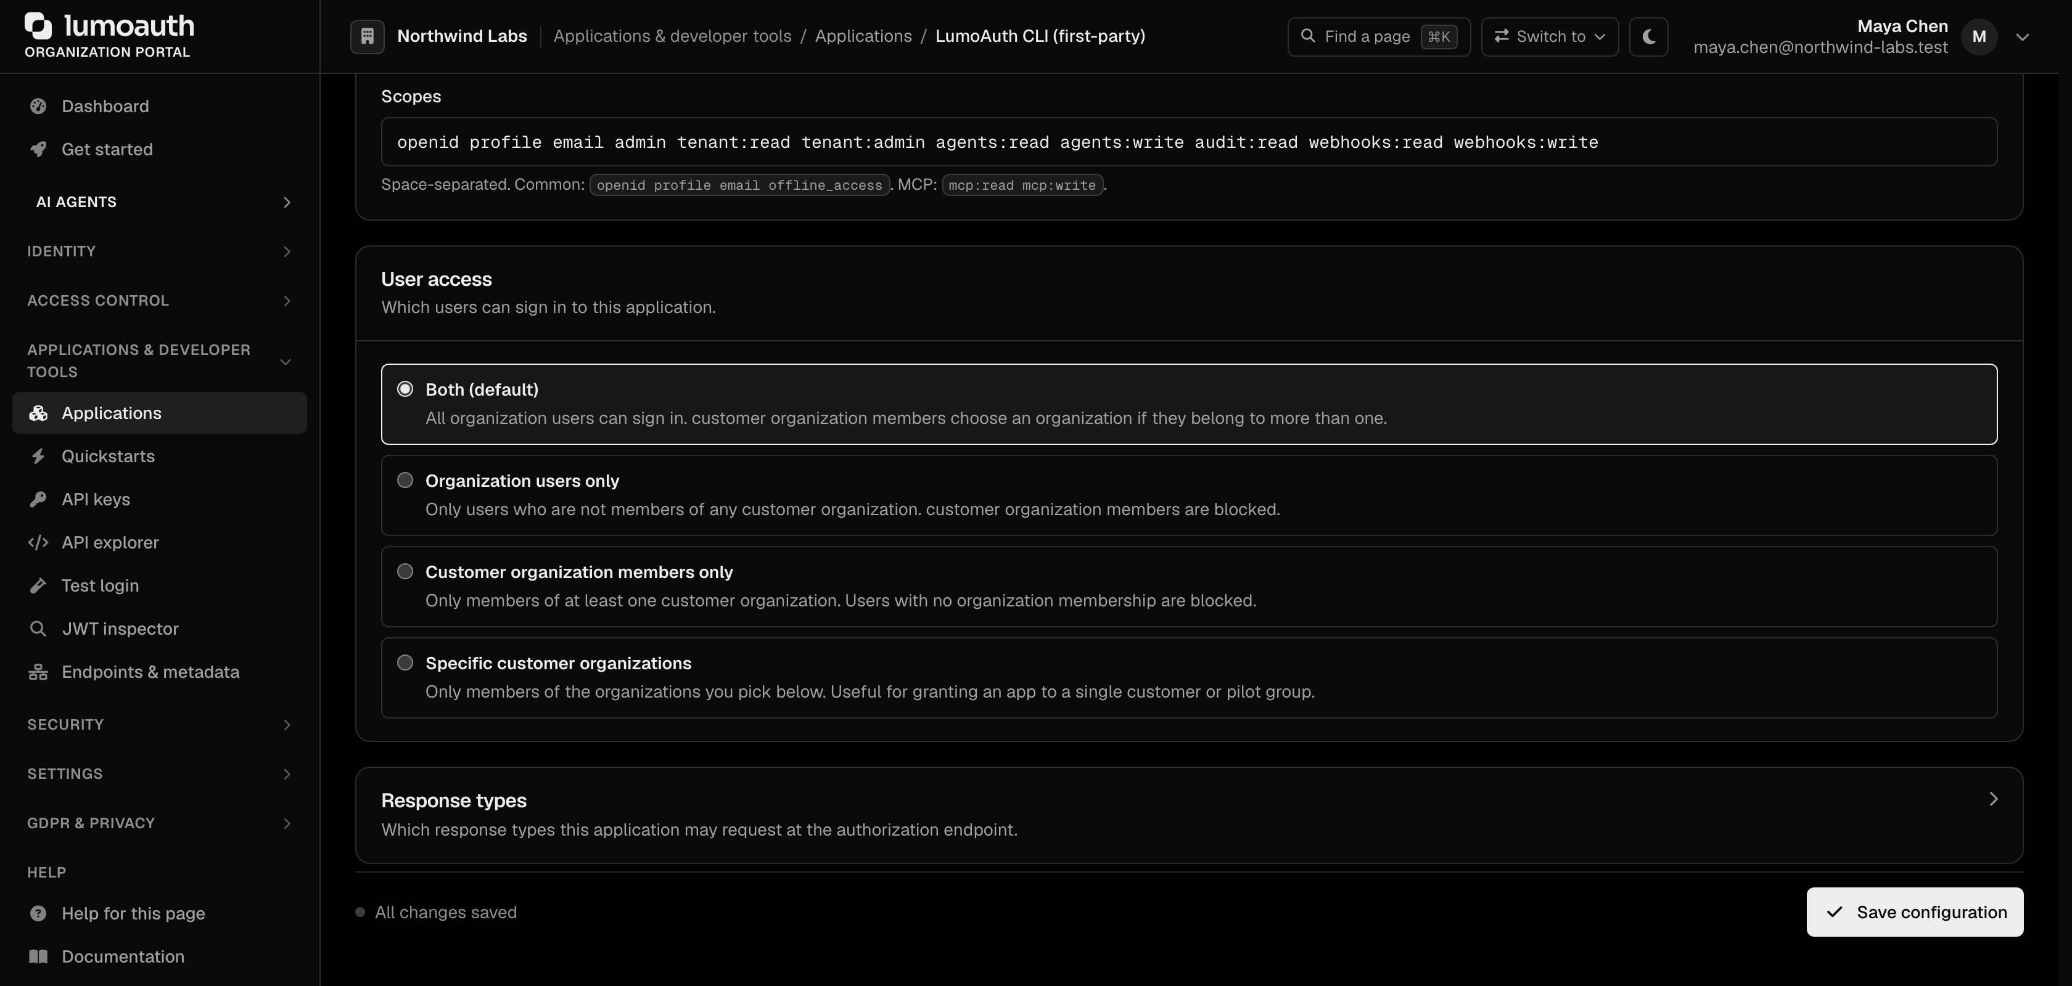Expand the GDPR & PRIVACY sidebar section
The height and width of the screenshot is (986, 2072).
159,823
